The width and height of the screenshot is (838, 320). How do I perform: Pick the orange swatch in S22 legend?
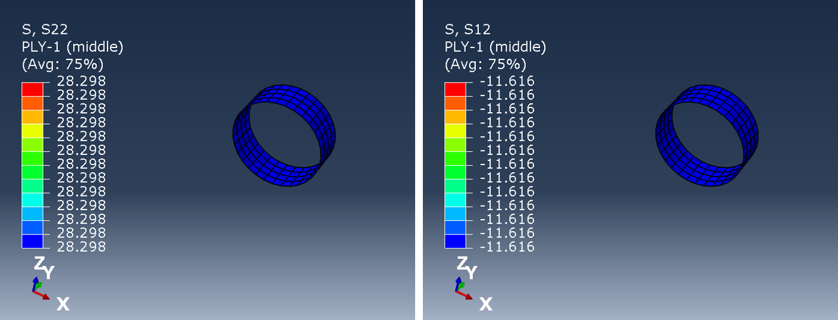click(32, 103)
